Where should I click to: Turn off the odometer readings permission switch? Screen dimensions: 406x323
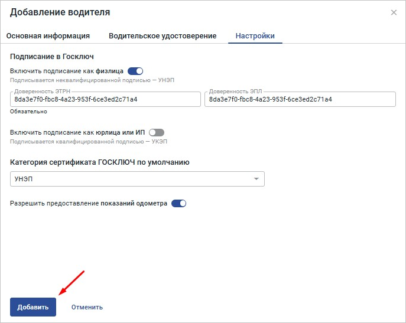(178, 204)
